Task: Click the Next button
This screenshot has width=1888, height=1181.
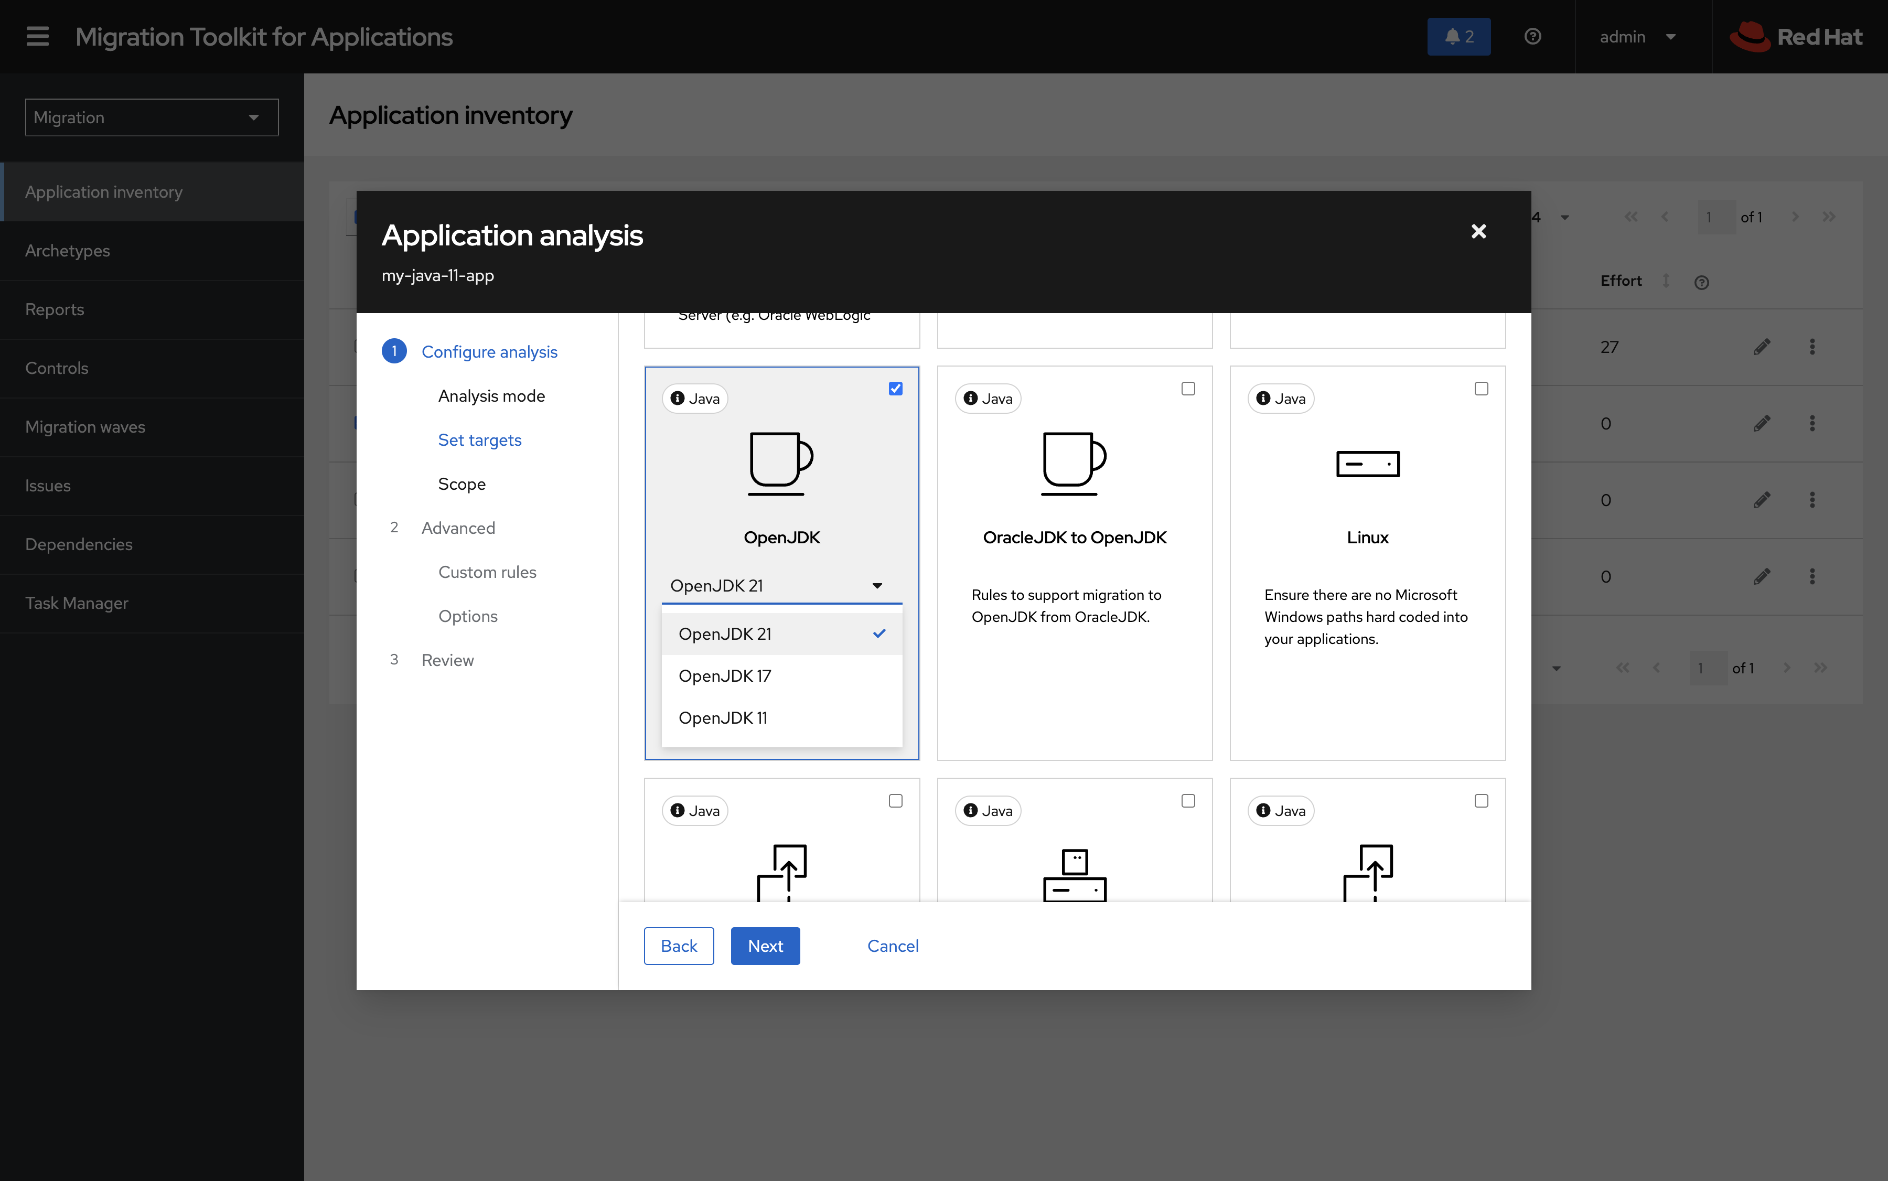Action: 765,946
